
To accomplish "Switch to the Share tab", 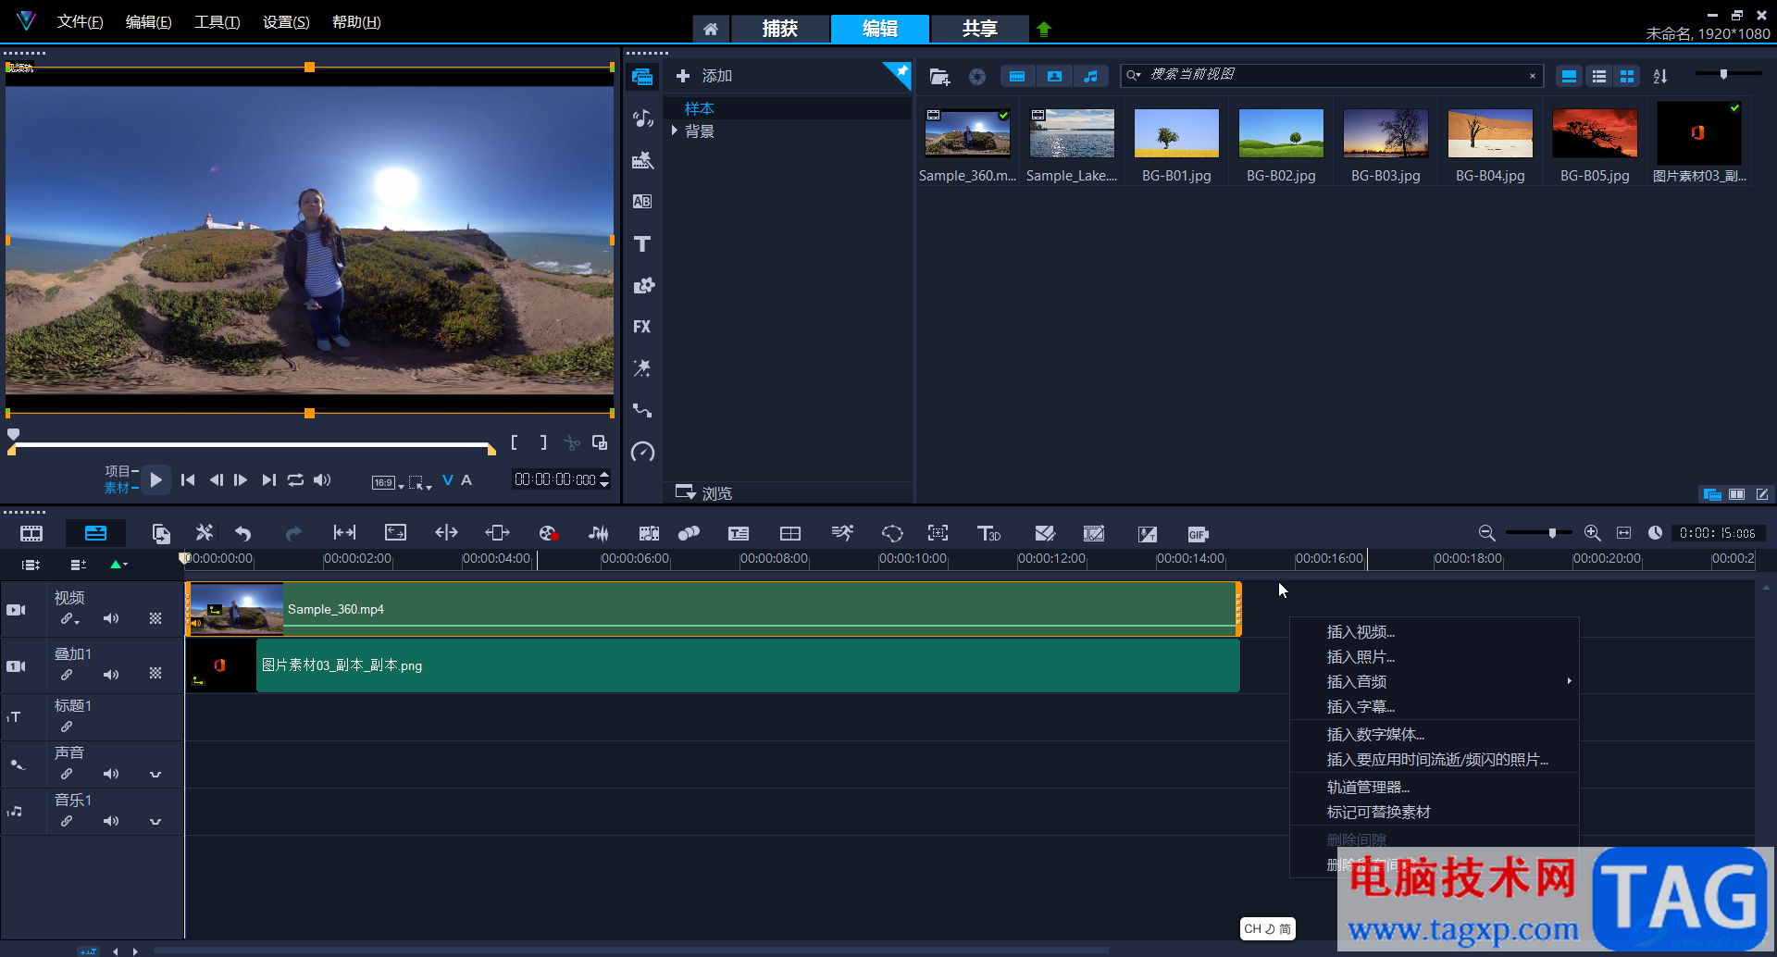I will tap(979, 29).
